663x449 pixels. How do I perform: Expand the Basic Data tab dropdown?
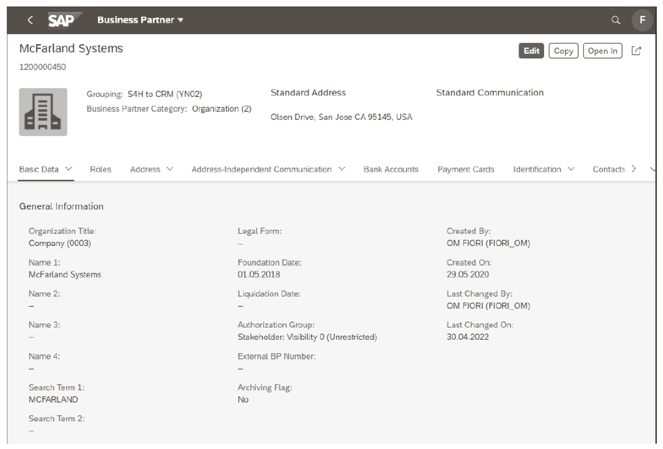coord(68,169)
